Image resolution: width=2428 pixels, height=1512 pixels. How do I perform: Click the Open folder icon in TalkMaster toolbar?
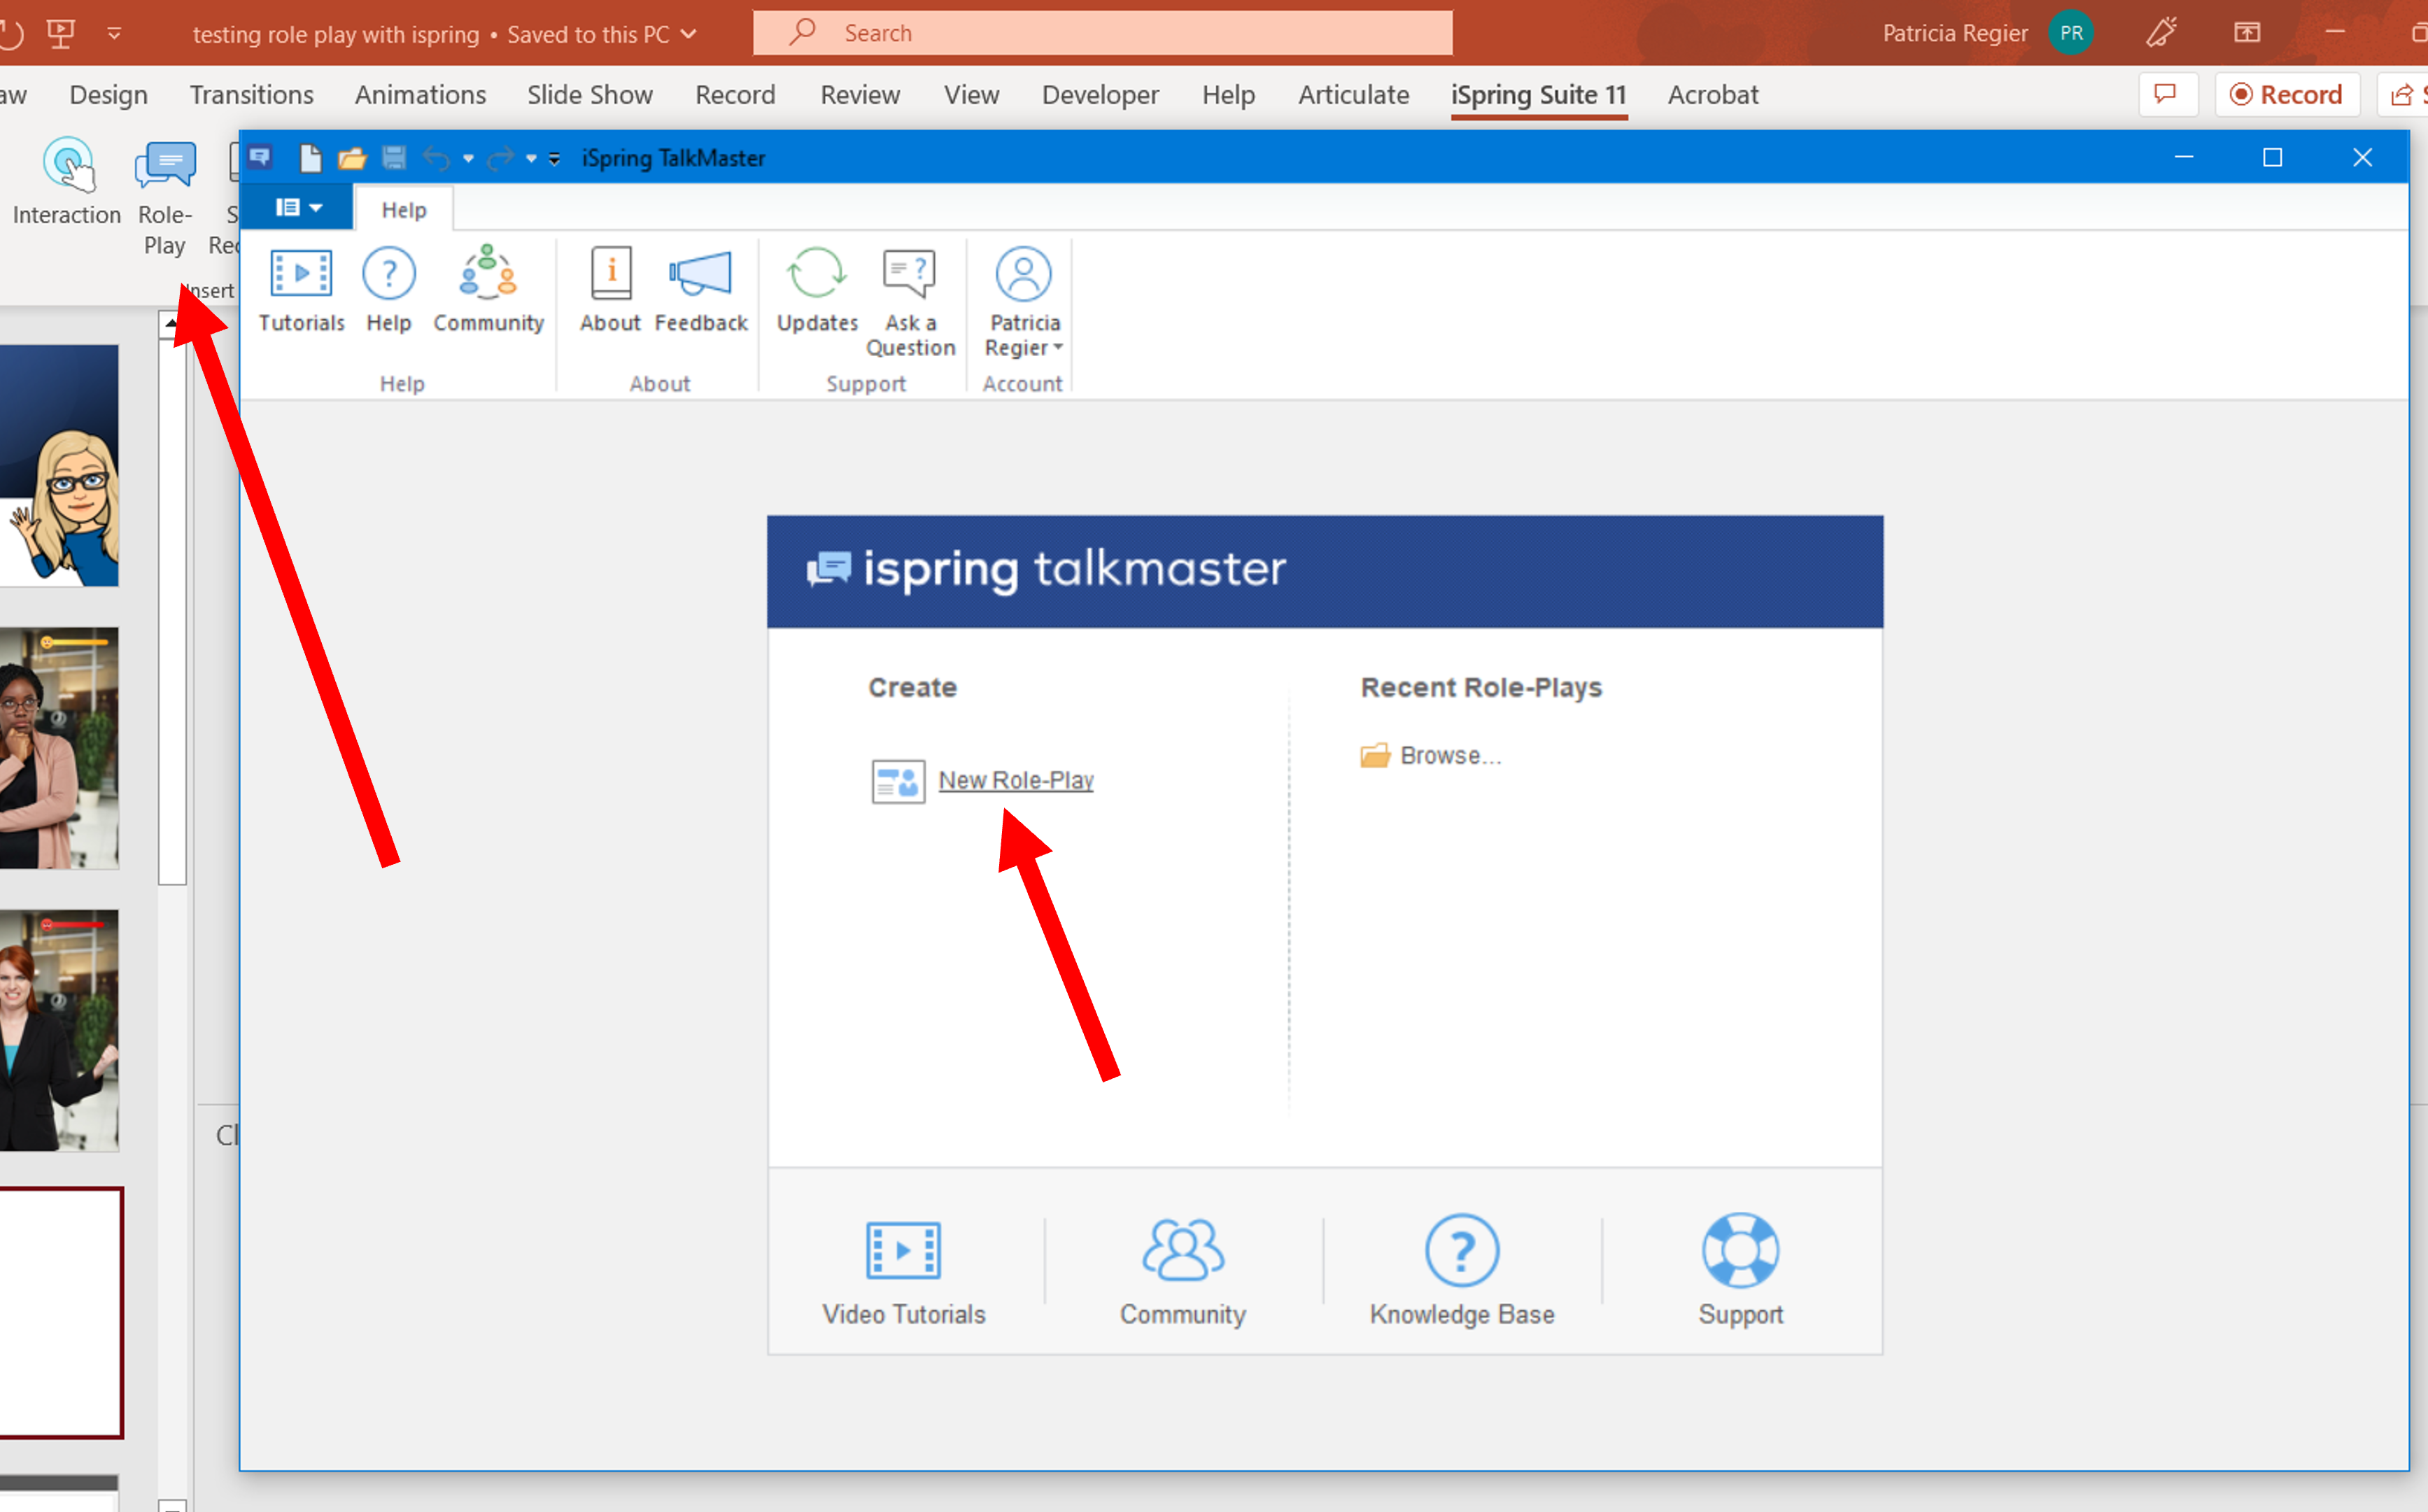point(352,158)
